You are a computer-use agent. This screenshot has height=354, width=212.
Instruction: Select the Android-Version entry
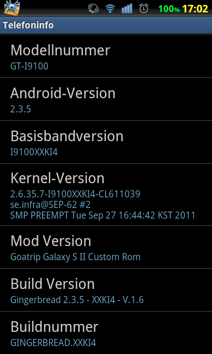106,99
